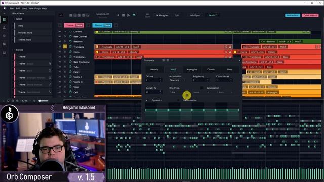Select the Theme intro block item
The width and height of the screenshot is (324, 182).
[x=33, y=40]
